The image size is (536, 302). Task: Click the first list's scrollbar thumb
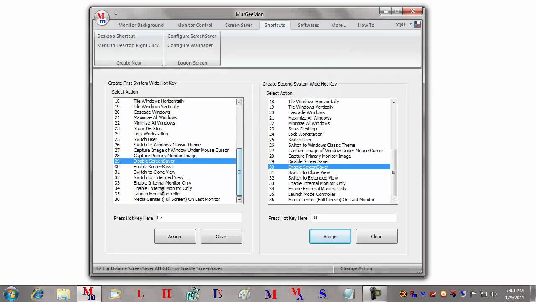point(240,172)
